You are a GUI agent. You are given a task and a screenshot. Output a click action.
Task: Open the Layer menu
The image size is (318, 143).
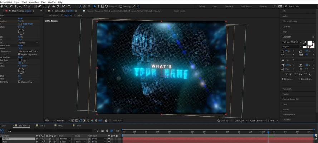[17, 2]
